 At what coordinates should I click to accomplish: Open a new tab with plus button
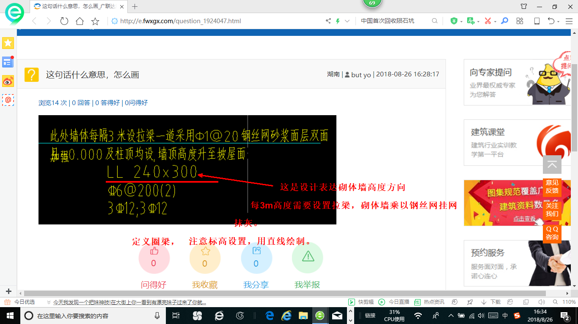click(135, 6)
